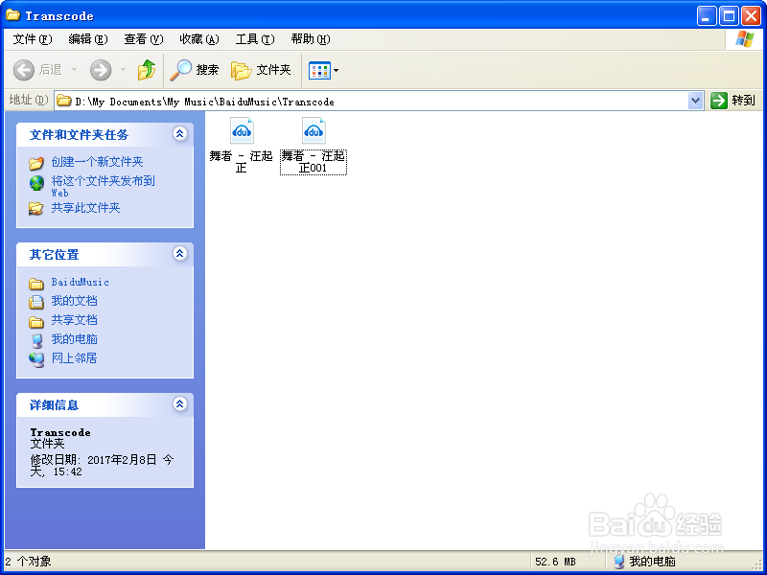Click the 其它位置 panel title
The image size is (767, 575).
[54, 254]
